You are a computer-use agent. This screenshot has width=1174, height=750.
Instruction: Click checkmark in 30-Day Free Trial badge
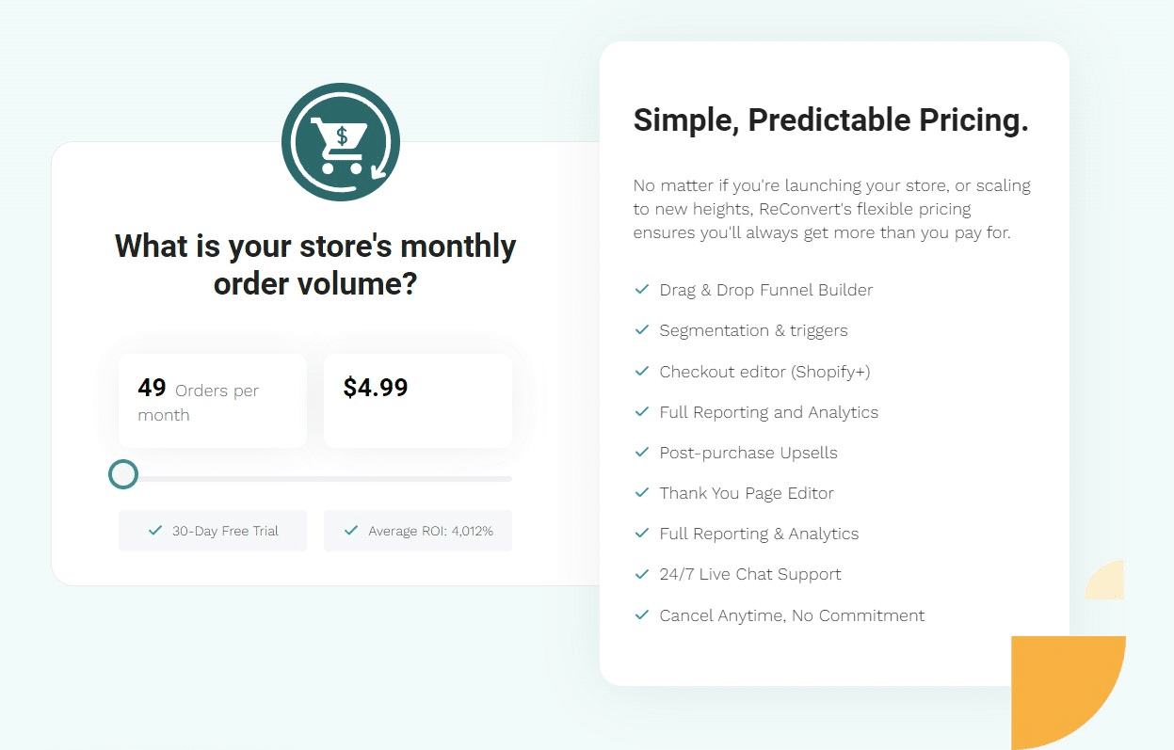pyautogui.click(x=155, y=530)
